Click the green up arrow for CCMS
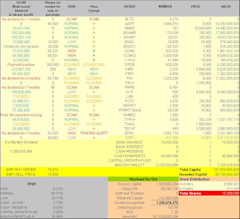Viewport: 240px width, 219px height. [x=94, y=51]
